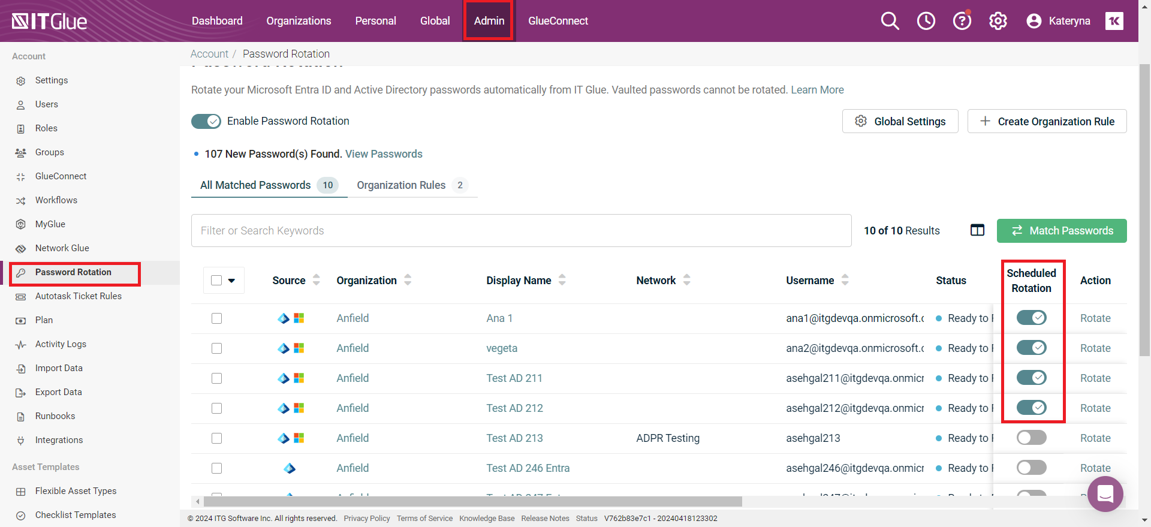Click the Groups sidebar icon

(x=21, y=152)
